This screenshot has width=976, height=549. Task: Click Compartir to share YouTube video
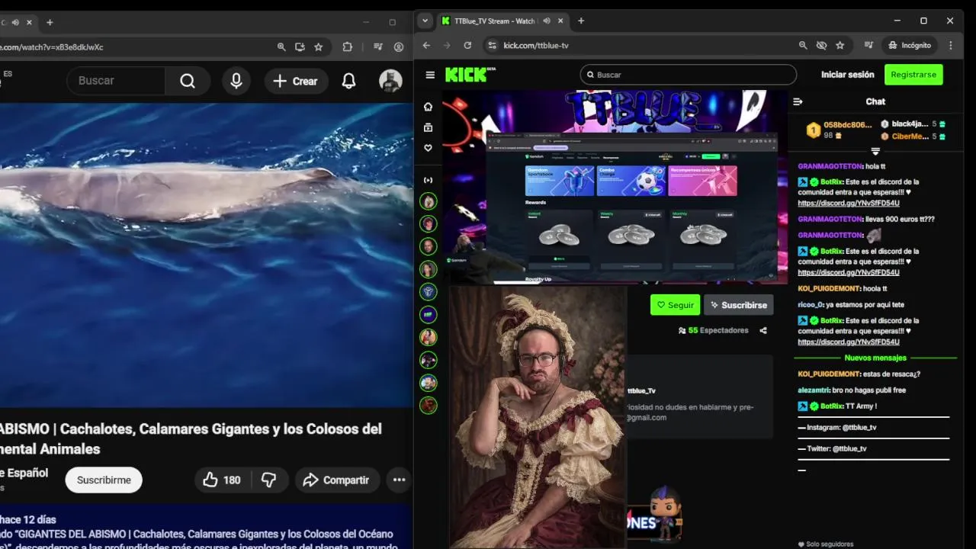point(335,480)
